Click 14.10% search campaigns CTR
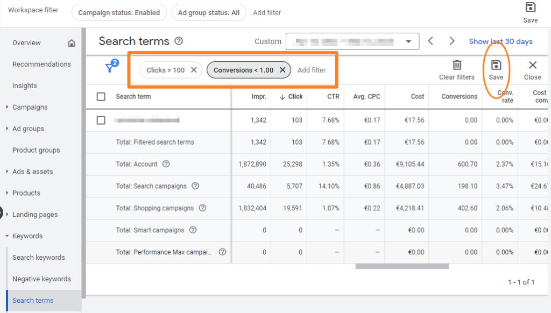This screenshot has width=551, height=313. point(329,186)
